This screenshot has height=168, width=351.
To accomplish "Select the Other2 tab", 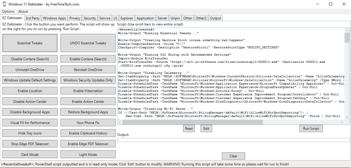I will 201,18.
